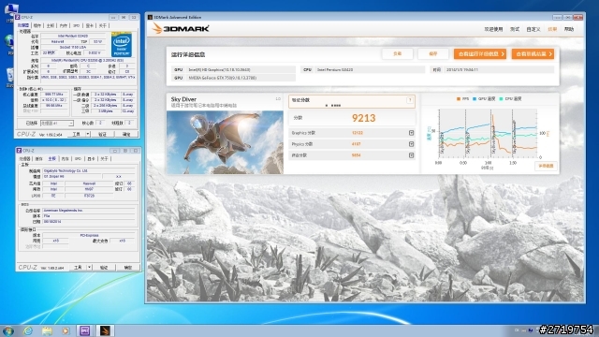
Task: Open 缓存 tab in upper CPU-Z window
Action: [x=37, y=25]
